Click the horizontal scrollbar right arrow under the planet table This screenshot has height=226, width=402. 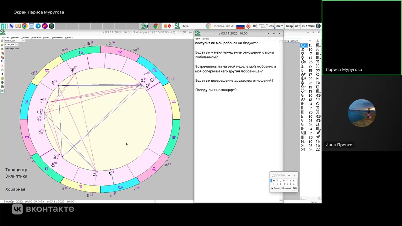click(x=319, y=198)
